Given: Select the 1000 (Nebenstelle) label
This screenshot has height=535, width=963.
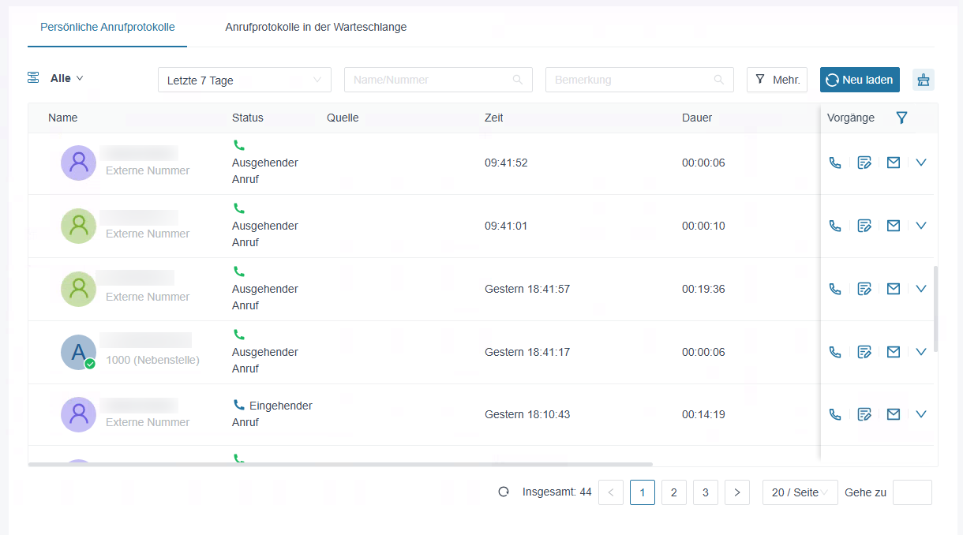Looking at the screenshot, I should point(152,360).
